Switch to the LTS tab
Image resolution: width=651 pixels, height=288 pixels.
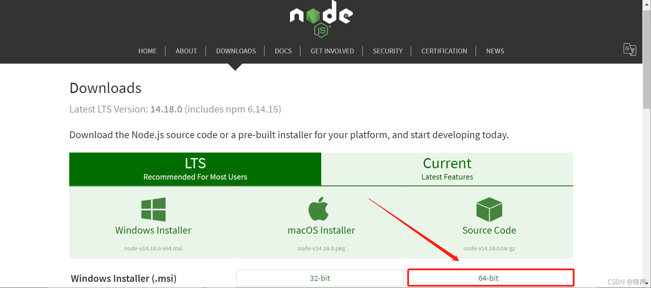click(x=195, y=169)
